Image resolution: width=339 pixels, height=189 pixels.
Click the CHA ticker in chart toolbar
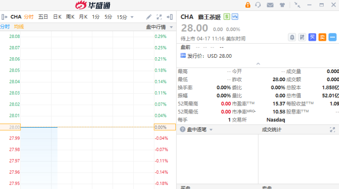pos(16,17)
